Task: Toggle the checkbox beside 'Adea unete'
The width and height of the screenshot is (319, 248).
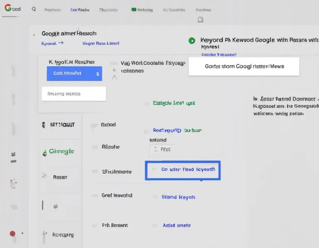Action: (x=155, y=225)
